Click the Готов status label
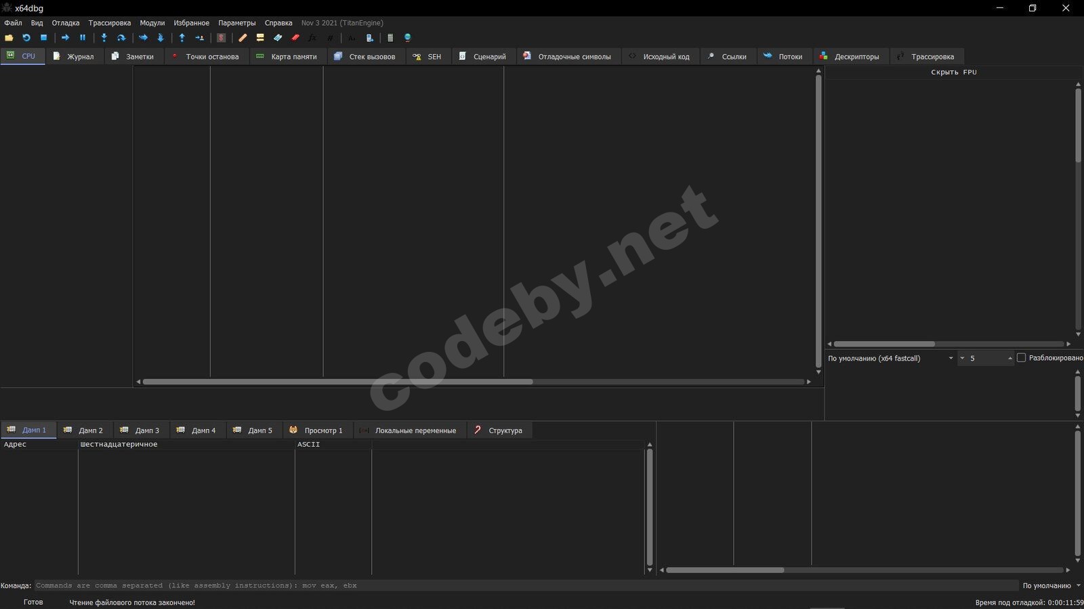 click(x=33, y=602)
